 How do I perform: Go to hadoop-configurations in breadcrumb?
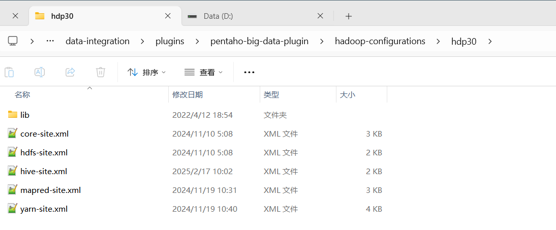[380, 41]
